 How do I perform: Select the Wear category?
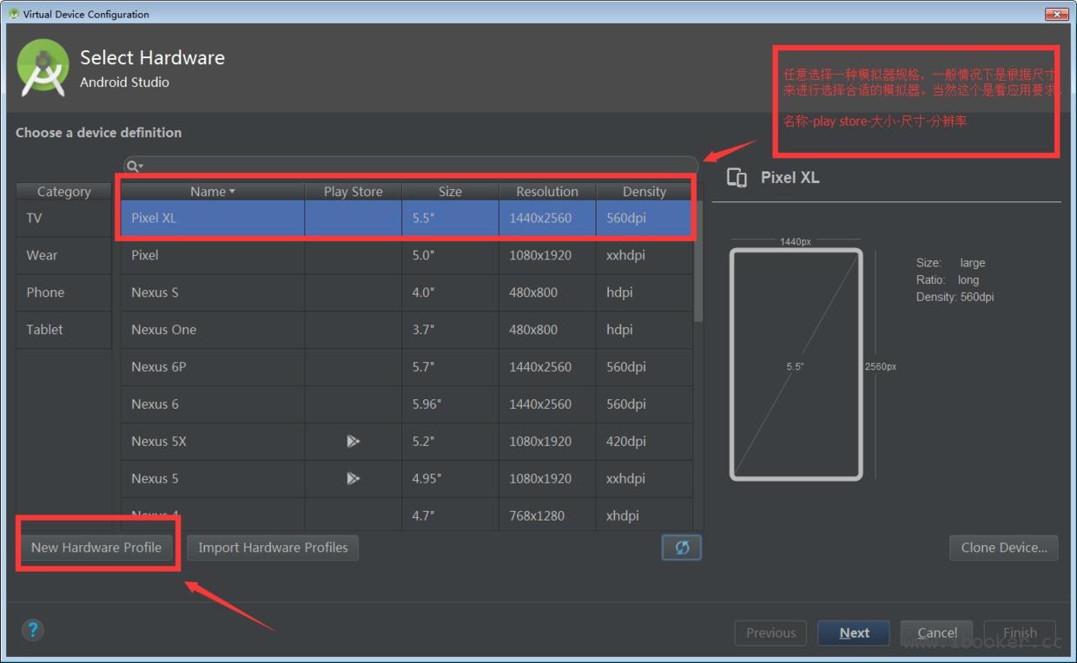pyautogui.click(x=63, y=255)
